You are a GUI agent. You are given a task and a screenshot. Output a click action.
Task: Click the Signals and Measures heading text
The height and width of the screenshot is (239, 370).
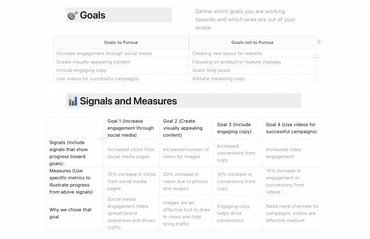coord(128,101)
